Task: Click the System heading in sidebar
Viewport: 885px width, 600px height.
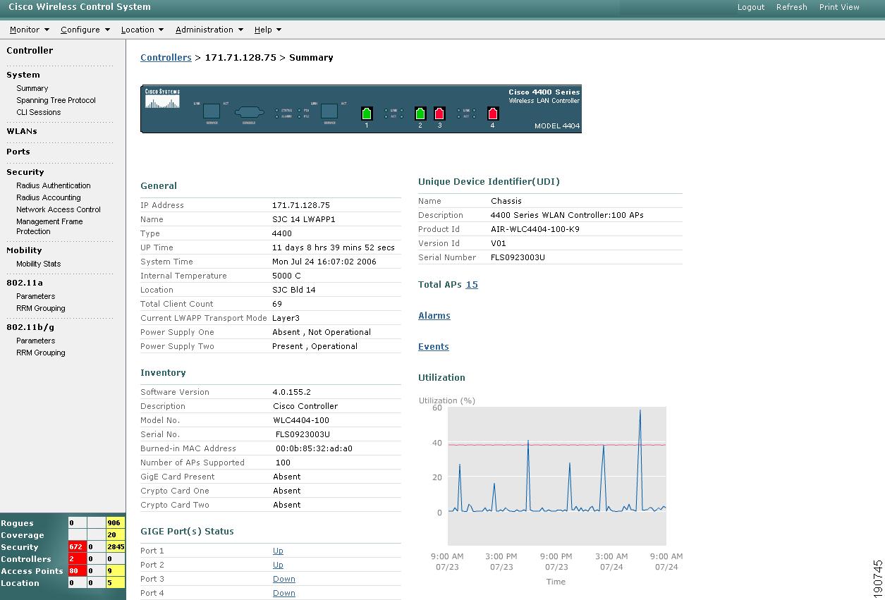Action: (23, 75)
